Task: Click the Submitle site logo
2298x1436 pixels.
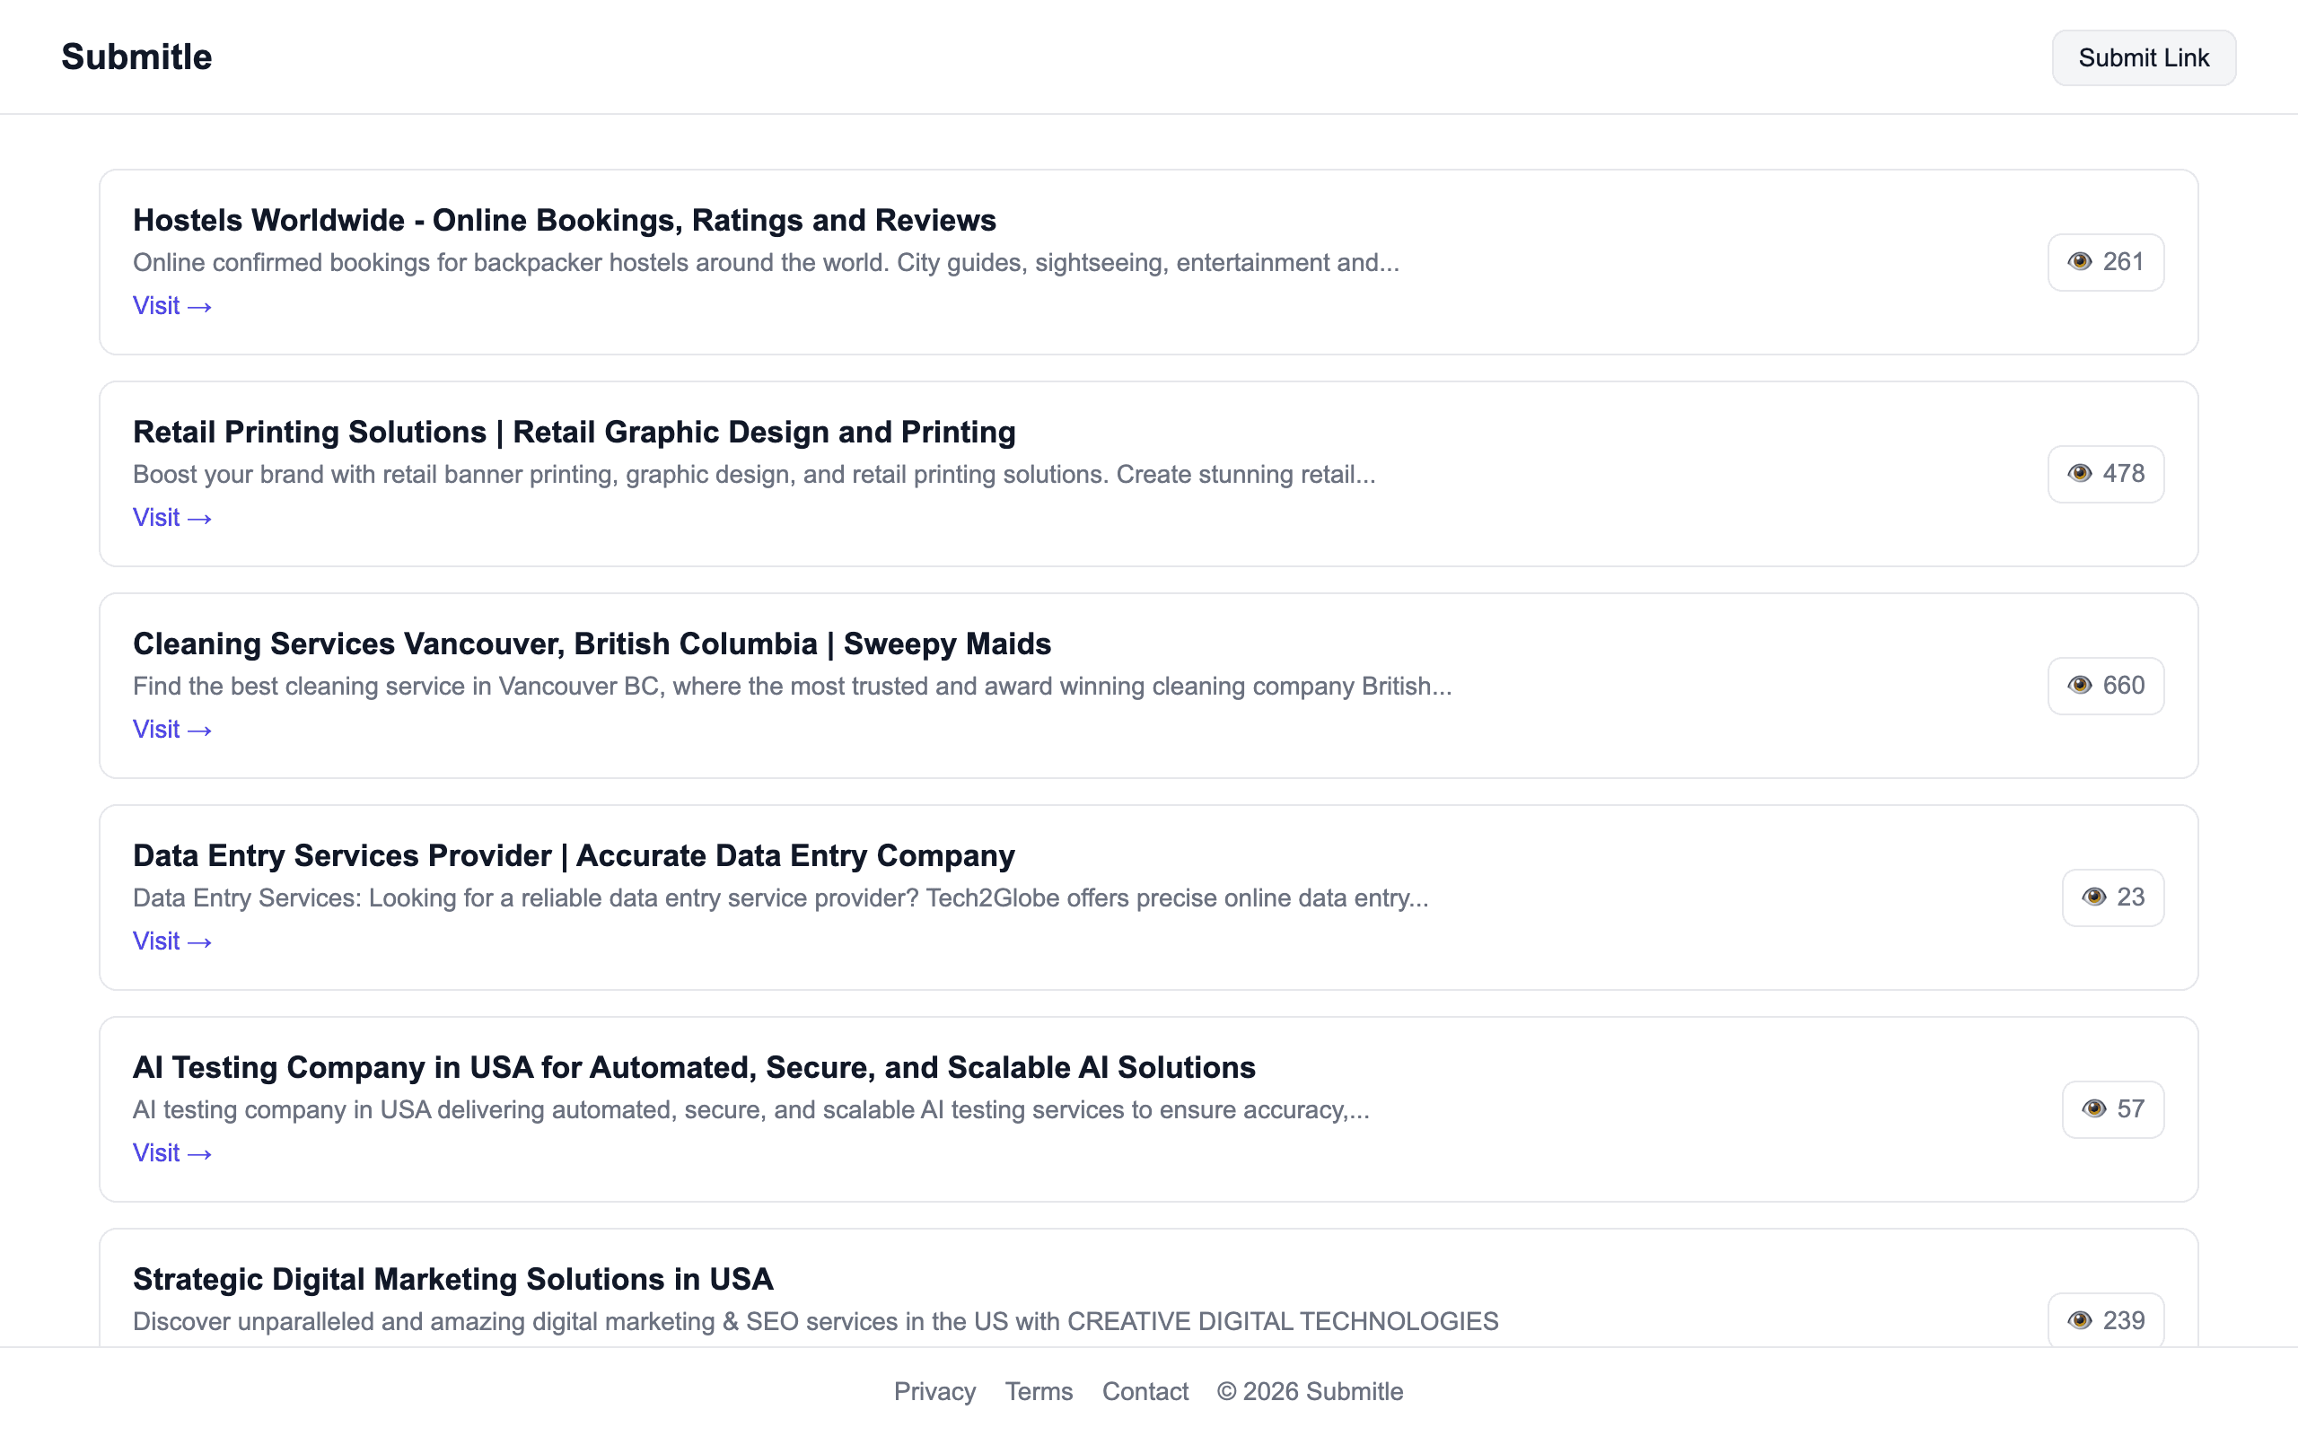Action: (x=136, y=57)
